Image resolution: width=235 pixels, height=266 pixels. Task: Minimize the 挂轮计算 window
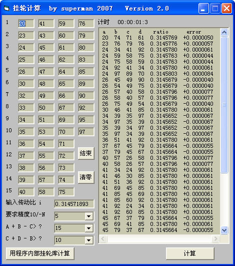(203, 8)
